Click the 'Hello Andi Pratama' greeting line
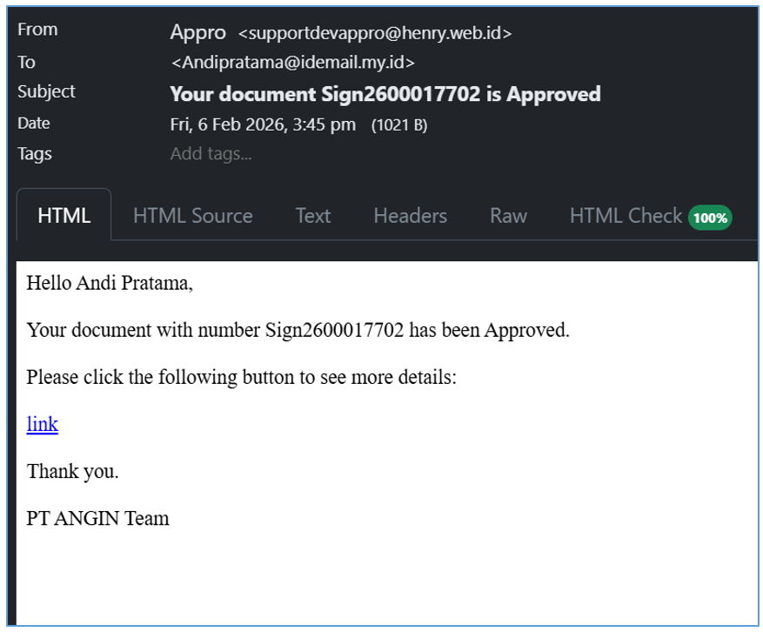763x632 pixels. pyautogui.click(x=110, y=283)
